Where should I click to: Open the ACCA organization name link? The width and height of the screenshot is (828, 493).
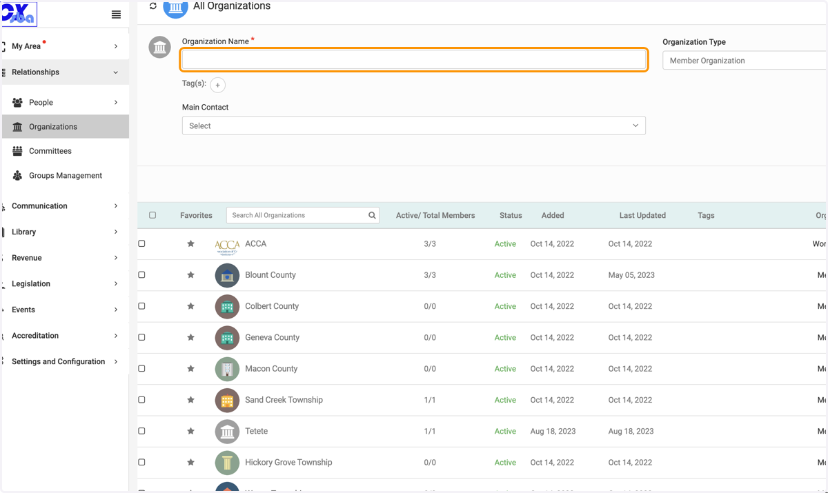pos(255,244)
